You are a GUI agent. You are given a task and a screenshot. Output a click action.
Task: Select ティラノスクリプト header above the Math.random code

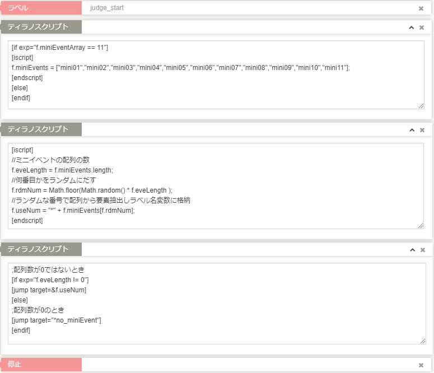[40, 129]
